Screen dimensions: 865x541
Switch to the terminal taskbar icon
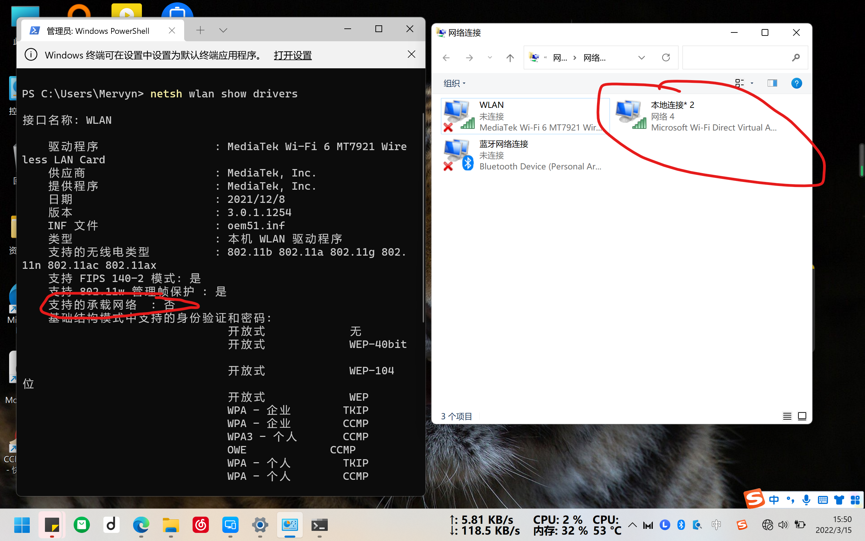coord(319,525)
